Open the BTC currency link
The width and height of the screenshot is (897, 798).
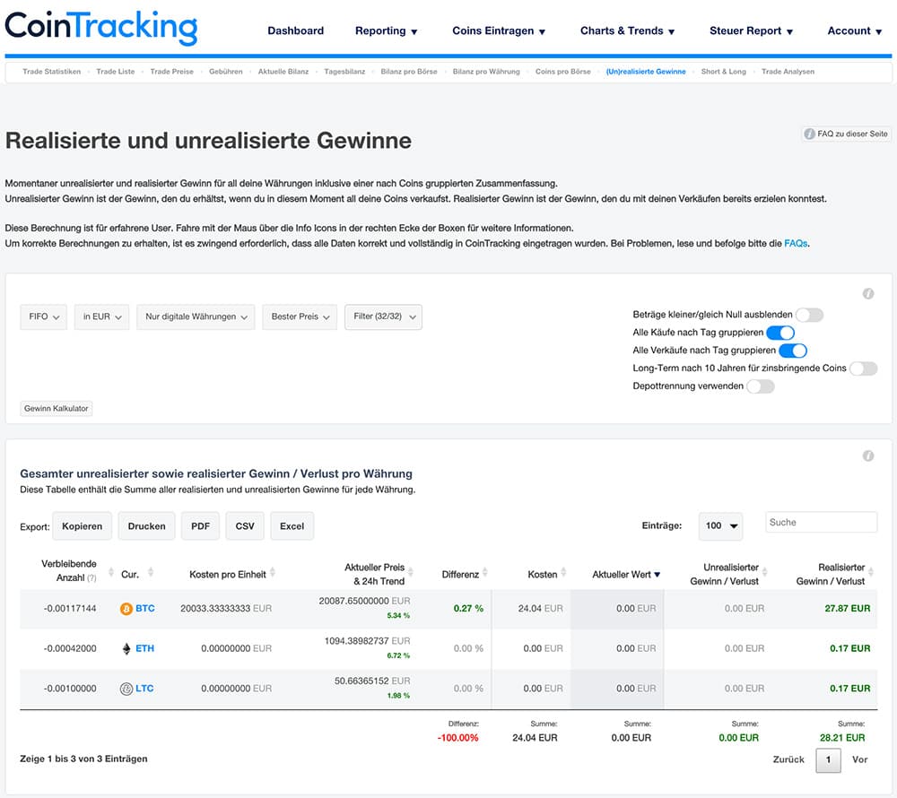click(x=144, y=609)
